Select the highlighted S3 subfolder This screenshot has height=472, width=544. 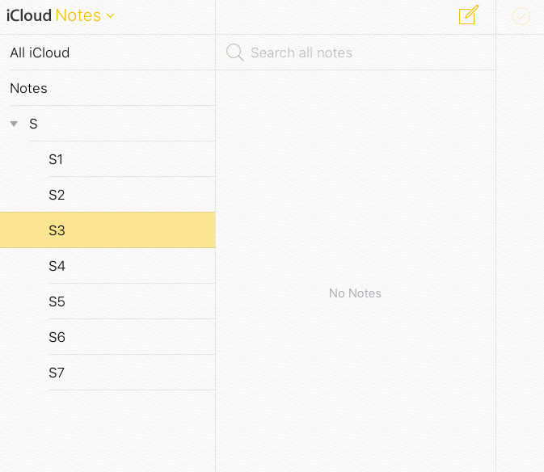click(x=108, y=230)
